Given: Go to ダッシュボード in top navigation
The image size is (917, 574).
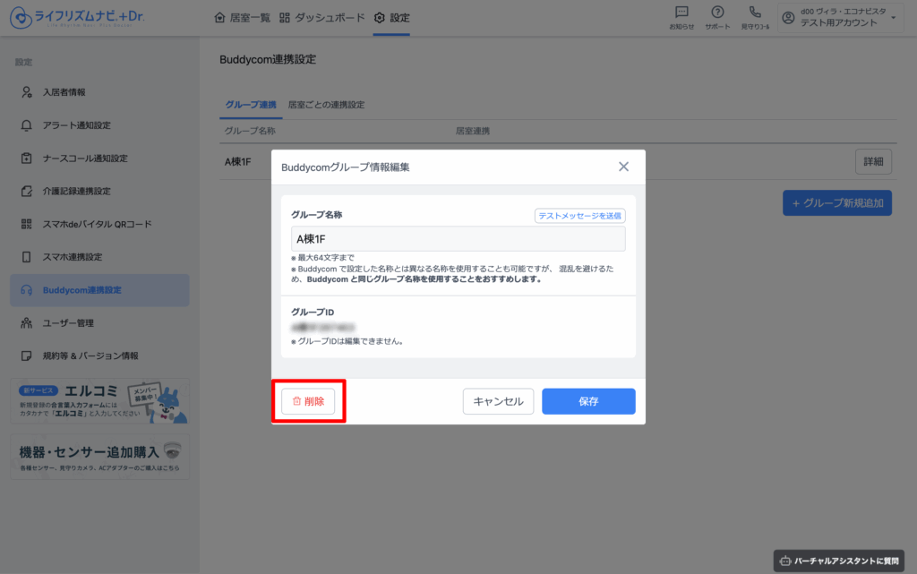Looking at the screenshot, I should tap(321, 18).
